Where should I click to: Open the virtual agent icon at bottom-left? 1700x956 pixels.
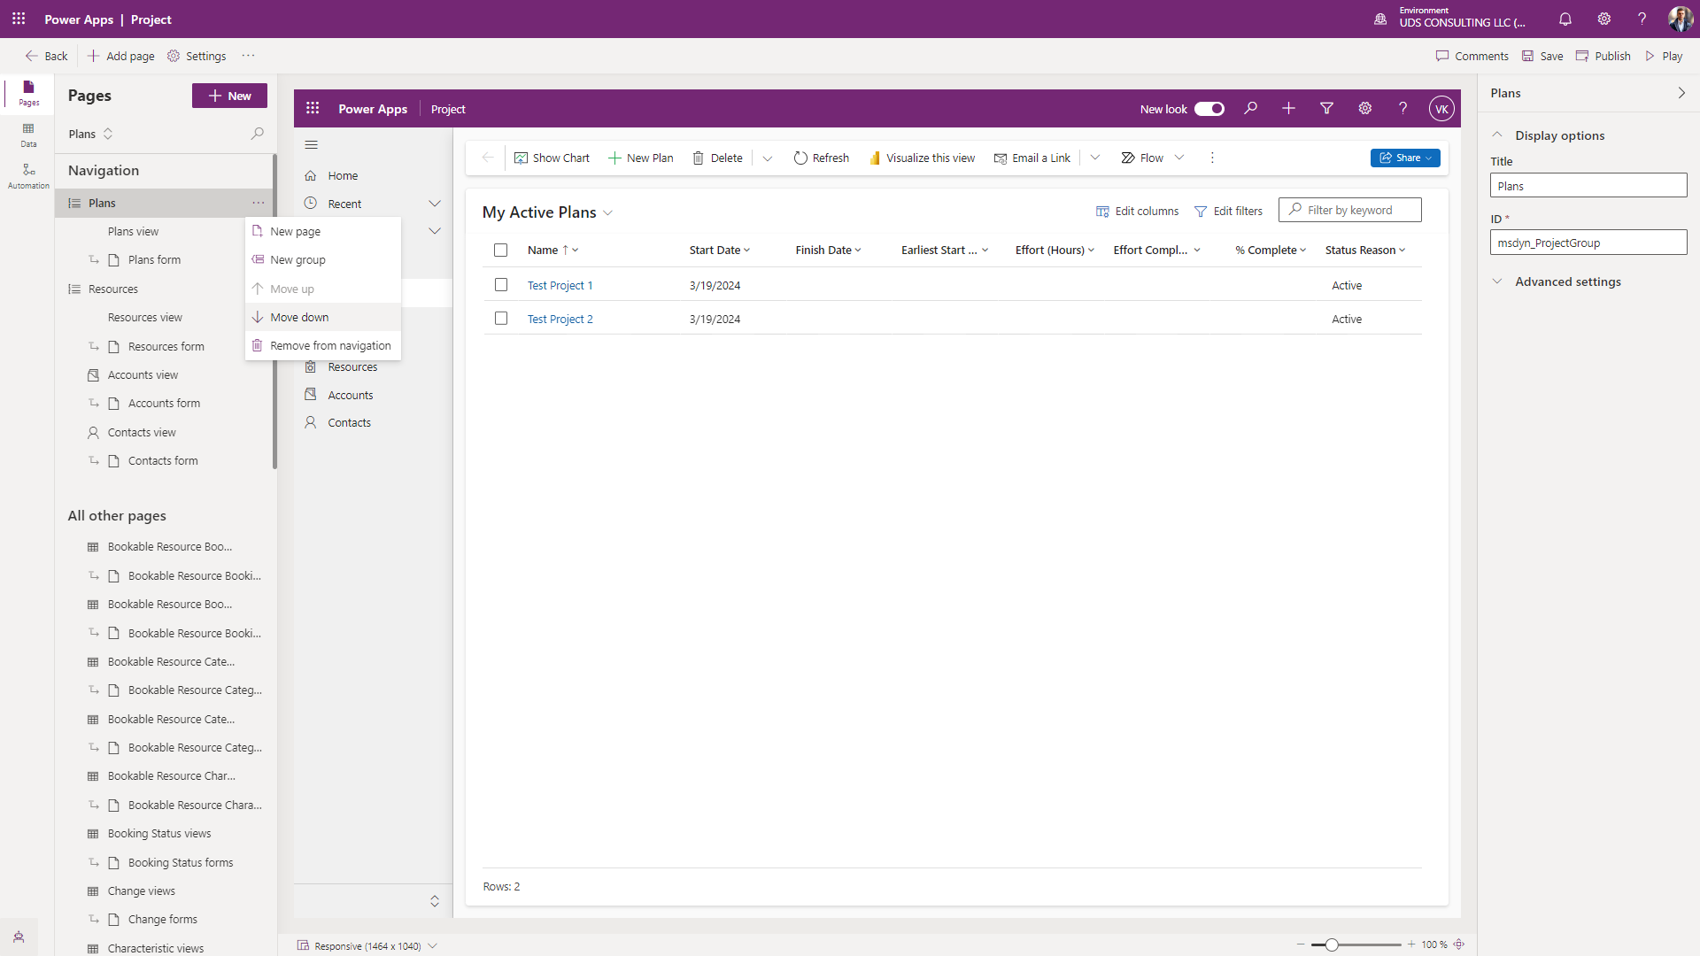[x=19, y=937]
